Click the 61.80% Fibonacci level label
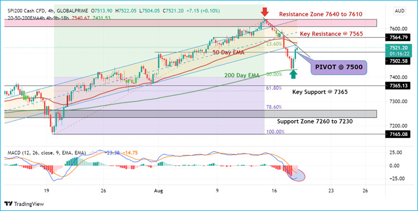This screenshot has height=211, width=418. [x=274, y=88]
